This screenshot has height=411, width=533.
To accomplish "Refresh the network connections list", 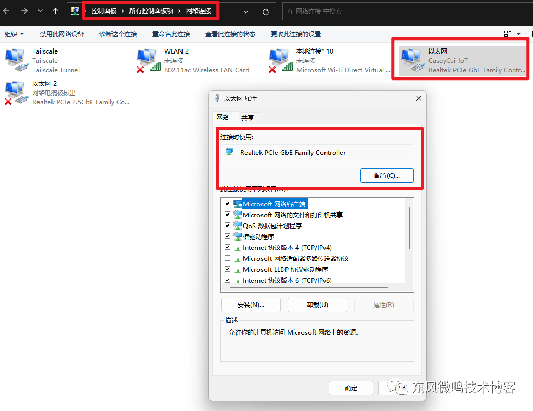I will click(266, 12).
